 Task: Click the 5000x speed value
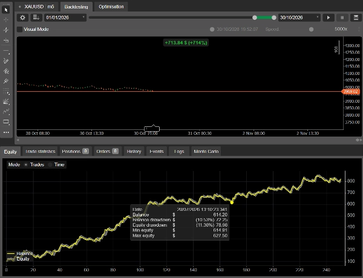click(x=341, y=29)
